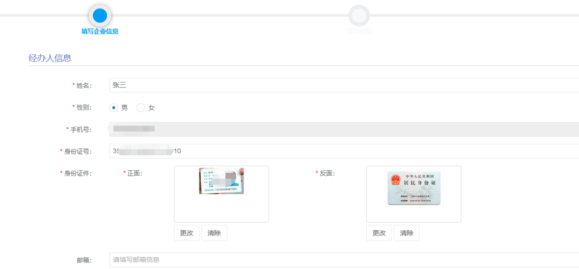Select the 女 radio button
The image size is (579, 269).
[x=140, y=108]
